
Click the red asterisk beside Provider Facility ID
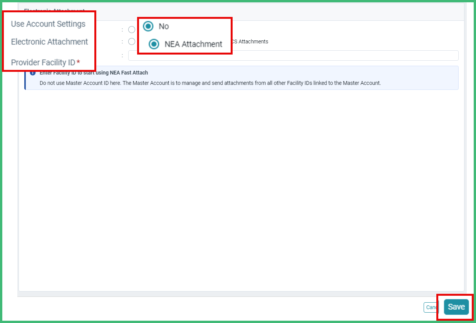click(x=79, y=61)
